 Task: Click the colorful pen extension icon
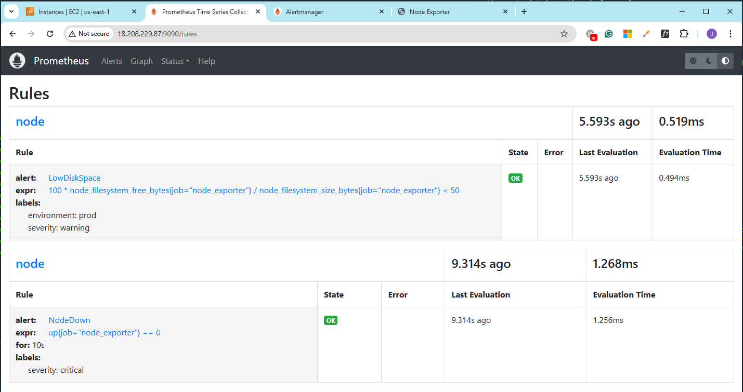tap(646, 34)
